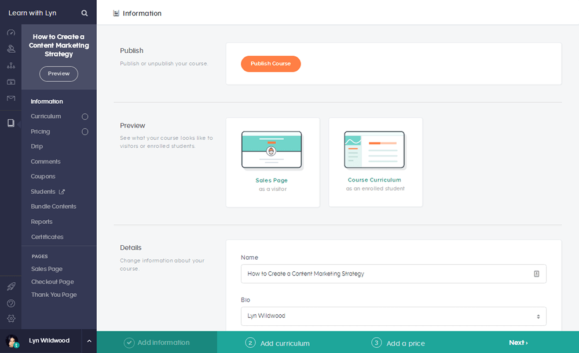The image size is (579, 353).
Task: Go to the Add curriculum step
Action: pos(285,343)
